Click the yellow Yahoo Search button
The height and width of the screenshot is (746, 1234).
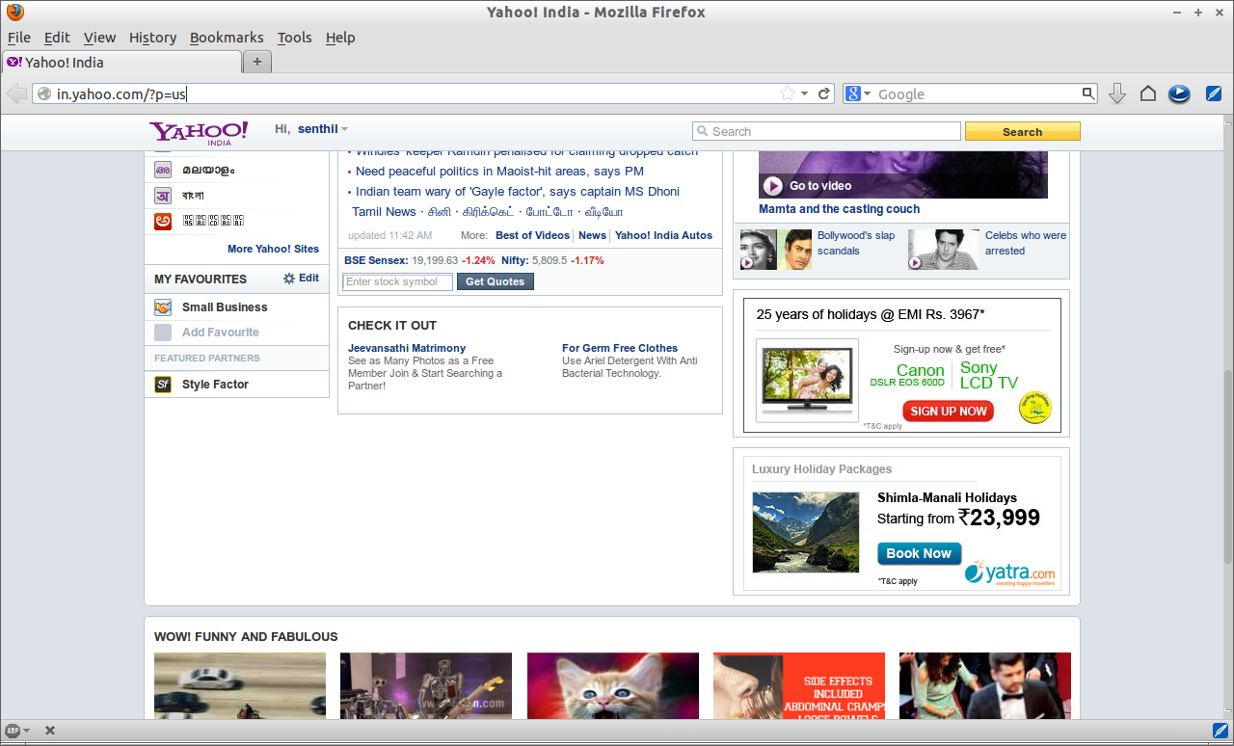coord(1022,131)
